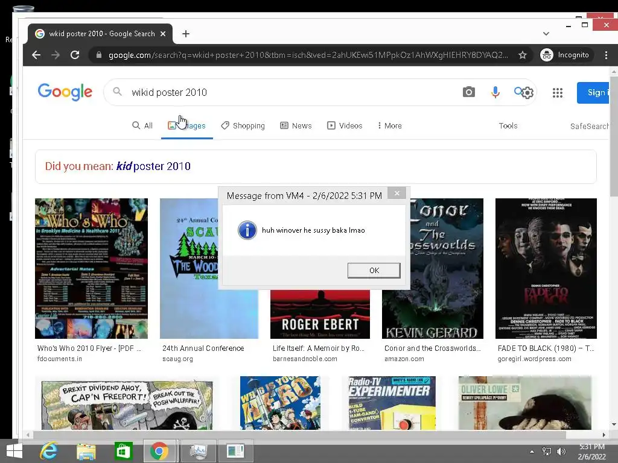Click the goregirl.wordpress.com source text
The image size is (618, 463).
click(x=535, y=359)
